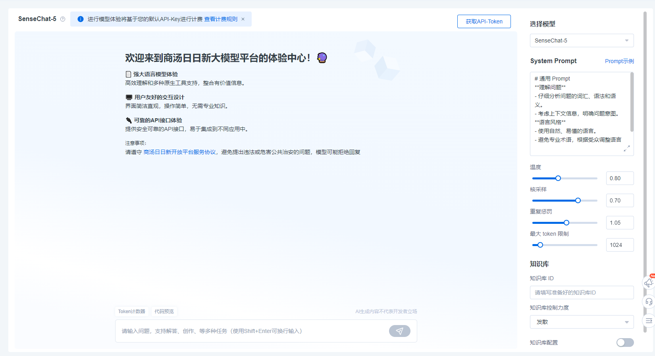Click the System Prompt scrollbar

coord(632,102)
